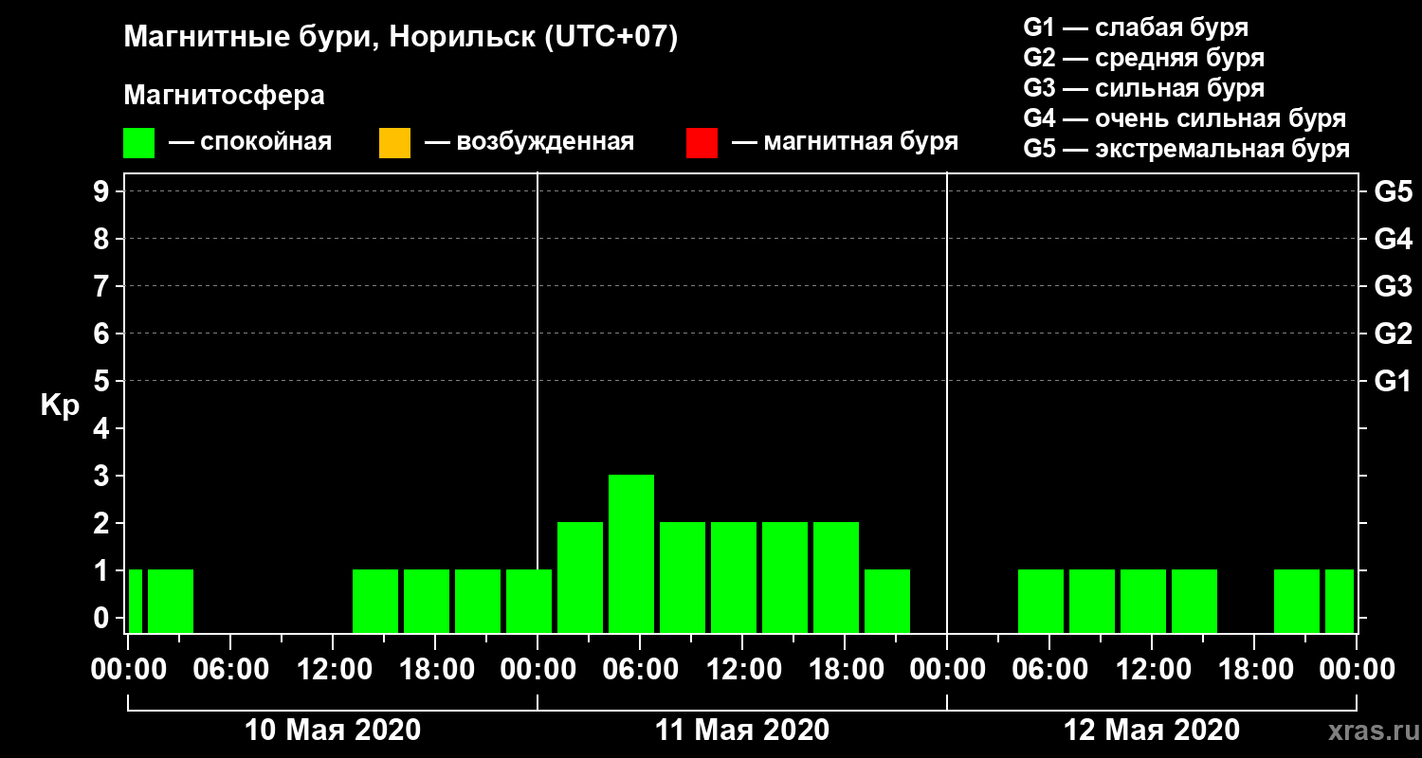Click the narrow first bar at 00:00 10 May

click(x=136, y=601)
